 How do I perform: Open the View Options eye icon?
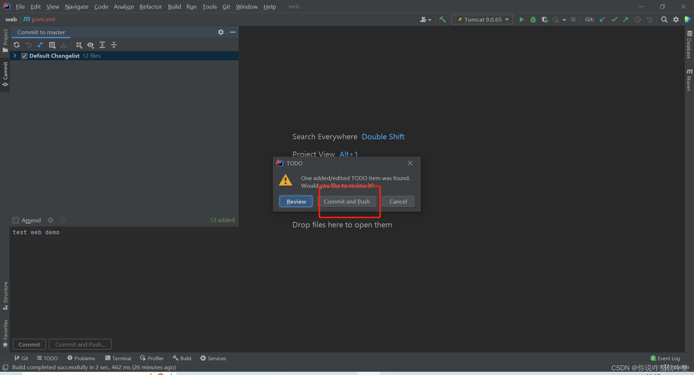click(91, 45)
